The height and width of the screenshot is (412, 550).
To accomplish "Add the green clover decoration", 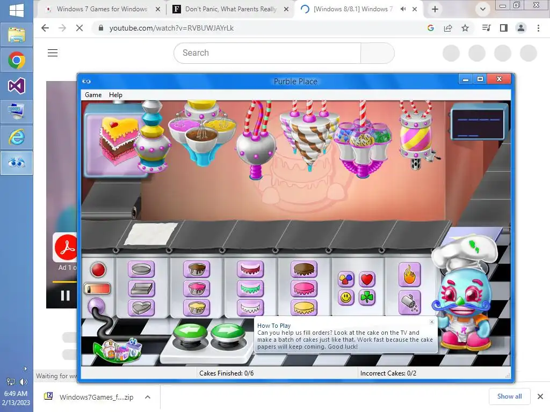I will pos(367,297).
